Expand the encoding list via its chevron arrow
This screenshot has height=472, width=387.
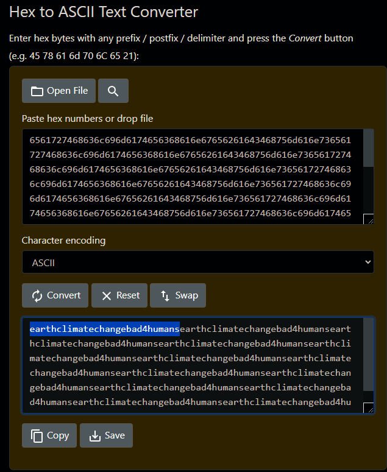[x=367, y=262]
